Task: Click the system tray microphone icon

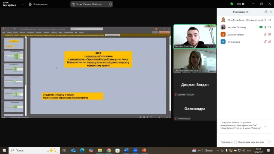Action: pyautogui.click(x=226, y=150)
